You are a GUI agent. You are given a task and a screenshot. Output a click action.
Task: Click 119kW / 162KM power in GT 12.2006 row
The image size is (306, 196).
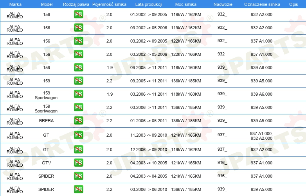[x=186, y=150]
